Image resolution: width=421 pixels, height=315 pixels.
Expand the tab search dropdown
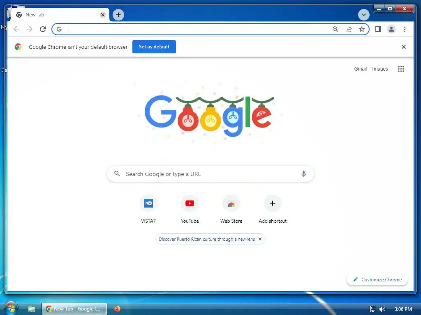(x=364, y=15)
